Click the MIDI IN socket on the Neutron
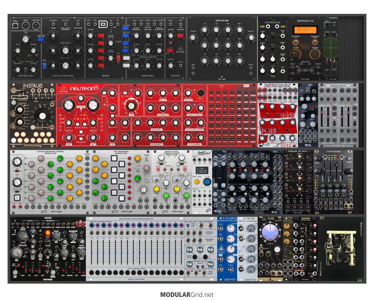The image size is (374, 300). [201, 93]
